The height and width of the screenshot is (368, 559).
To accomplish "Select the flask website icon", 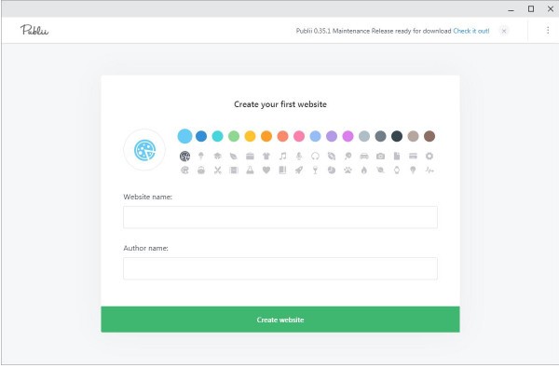I will coord(250,170).
